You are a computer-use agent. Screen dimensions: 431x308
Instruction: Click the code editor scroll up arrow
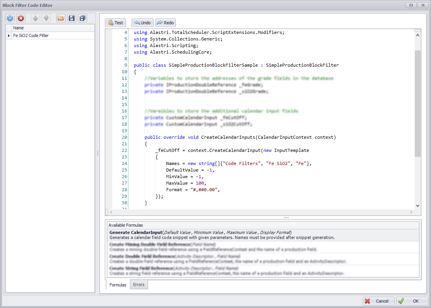pyautogui.click(x=418, y=35)
